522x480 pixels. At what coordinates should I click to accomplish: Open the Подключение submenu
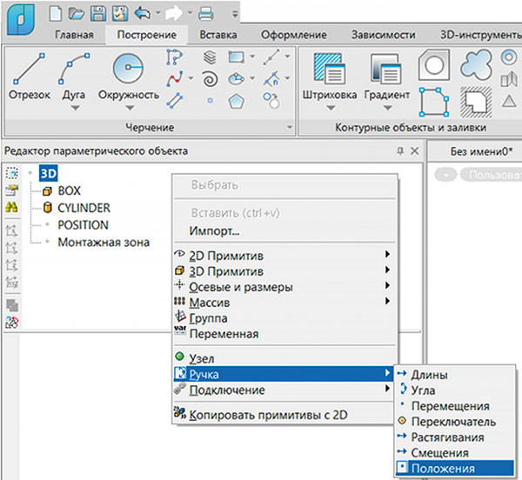click(285, 390)
